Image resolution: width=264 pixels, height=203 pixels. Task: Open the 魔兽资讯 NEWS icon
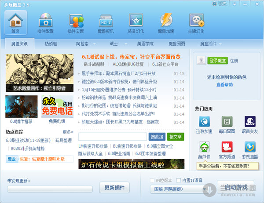pyautogui.click(x=106, y=23)
